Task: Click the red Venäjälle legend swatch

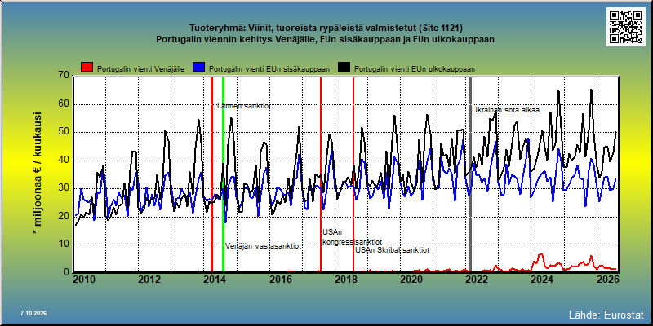Action: click(87, 68)
